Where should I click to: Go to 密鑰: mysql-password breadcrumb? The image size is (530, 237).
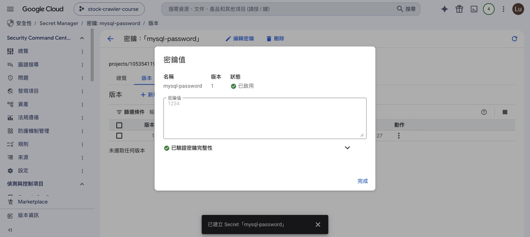(x=113, y=23)
